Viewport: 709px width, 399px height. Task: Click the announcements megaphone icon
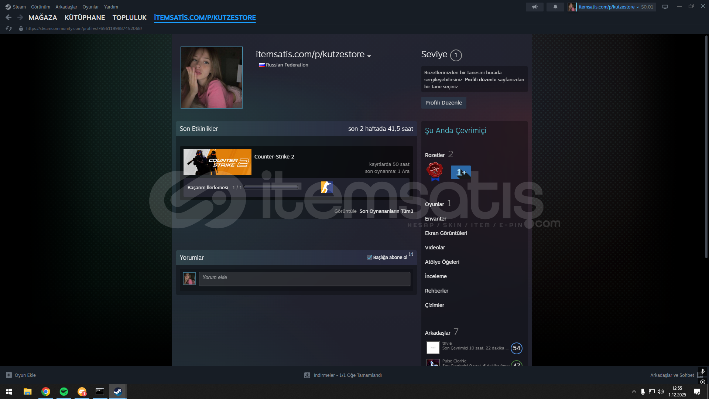pyautogui.click(x=534, y=7)
